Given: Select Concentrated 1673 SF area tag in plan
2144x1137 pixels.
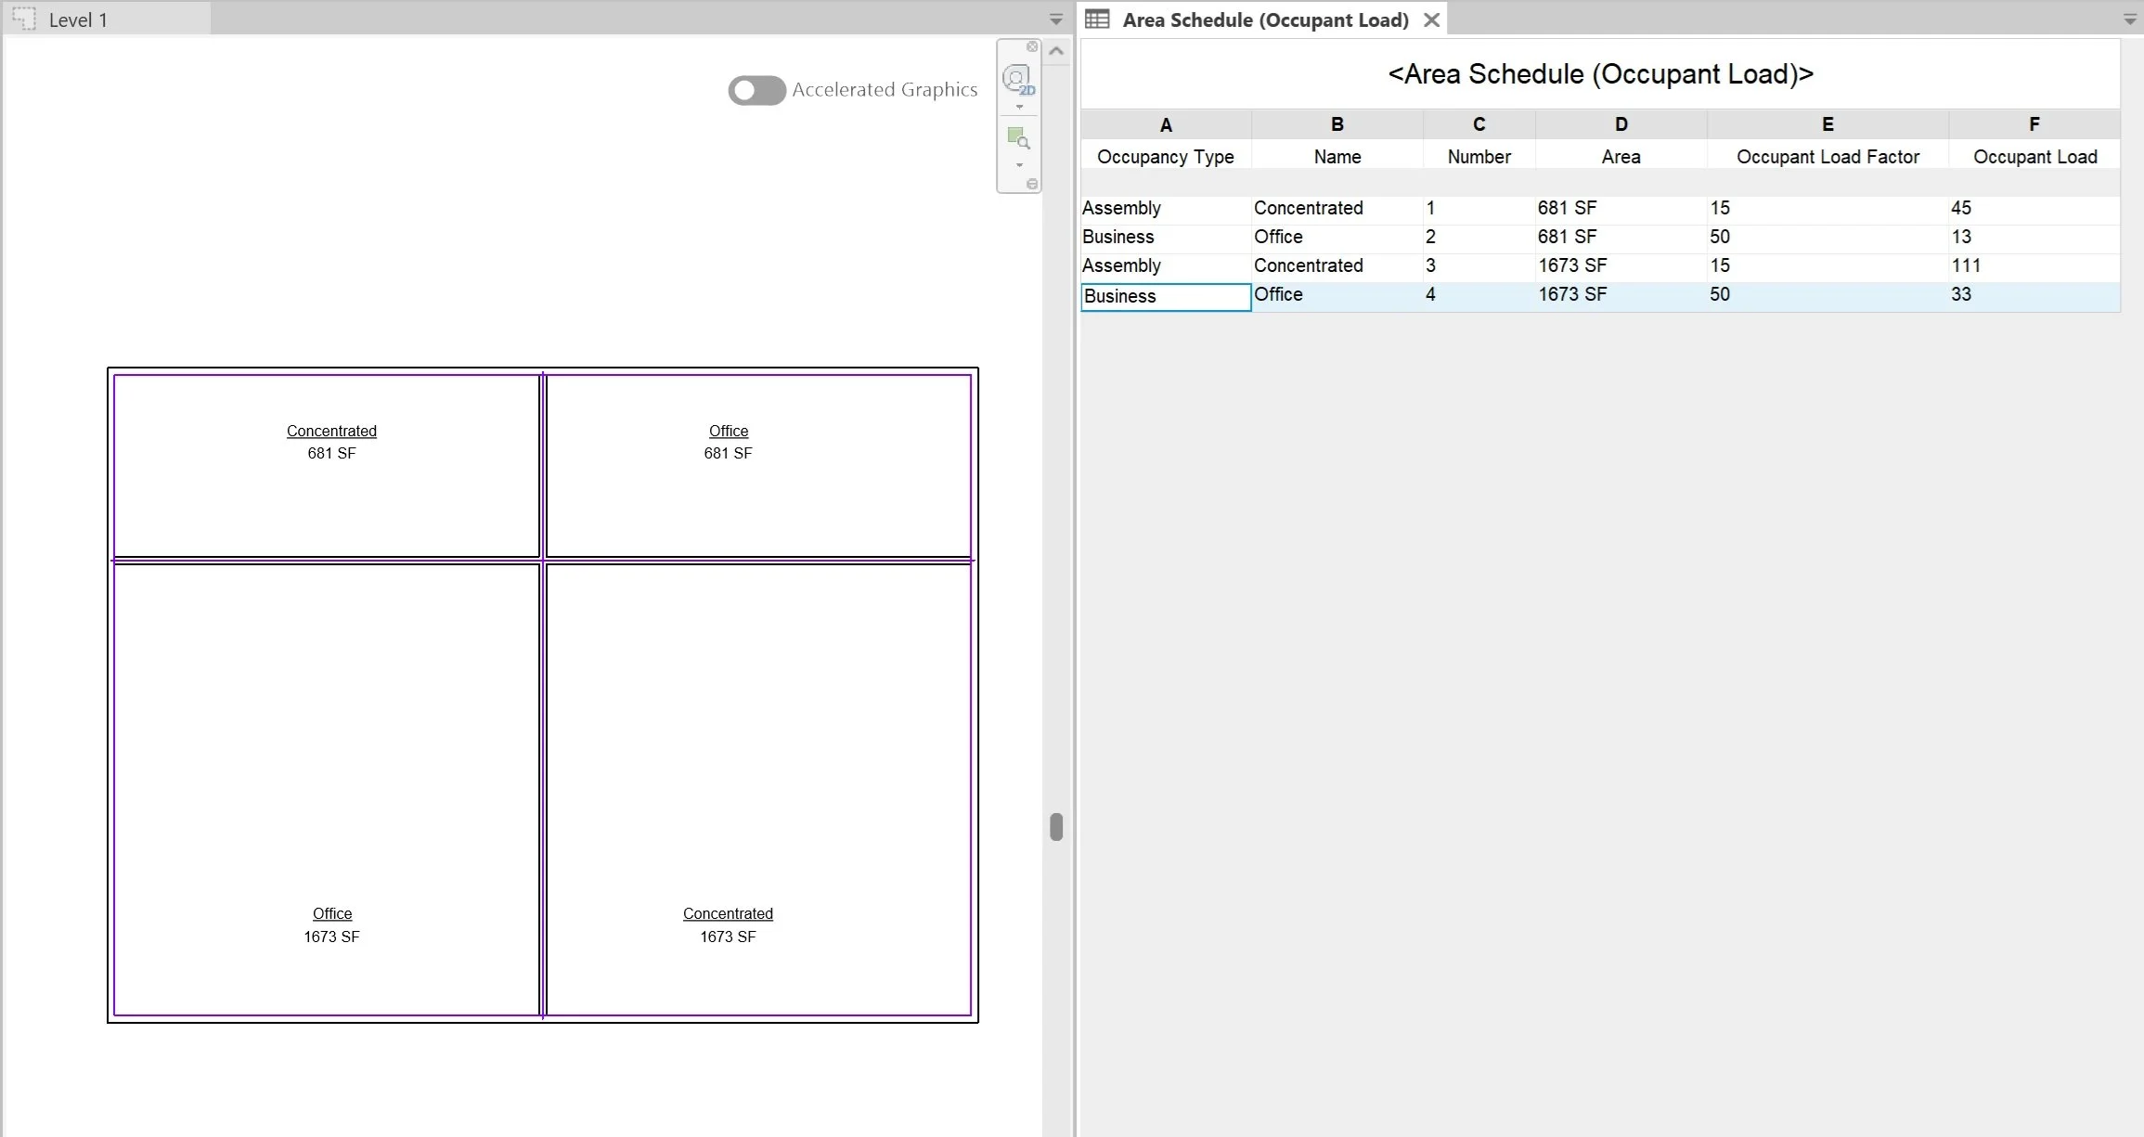Looking at the screenshot, I should click(x=728, y=925).
